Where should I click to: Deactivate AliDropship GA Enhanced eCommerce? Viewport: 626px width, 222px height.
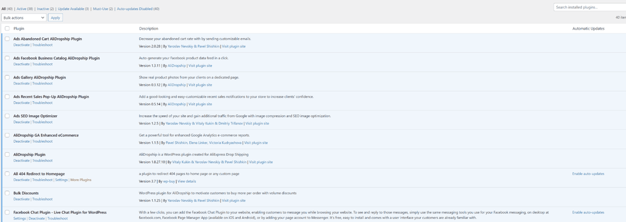(x=21, y=142)
